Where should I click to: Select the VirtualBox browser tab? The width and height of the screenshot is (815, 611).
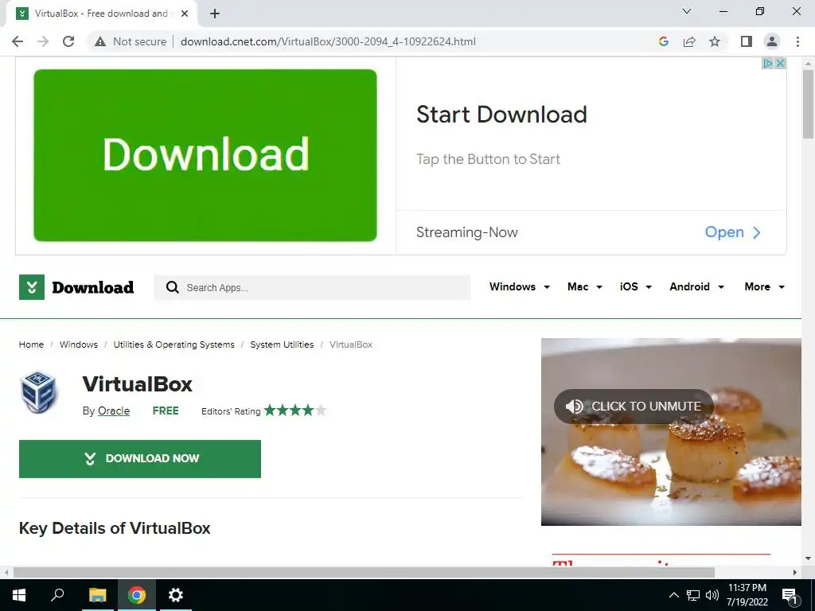click(x=101, y=14)
